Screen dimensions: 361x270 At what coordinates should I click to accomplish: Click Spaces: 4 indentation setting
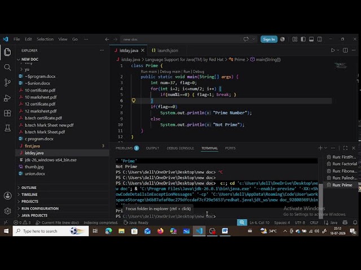point(282,223)
